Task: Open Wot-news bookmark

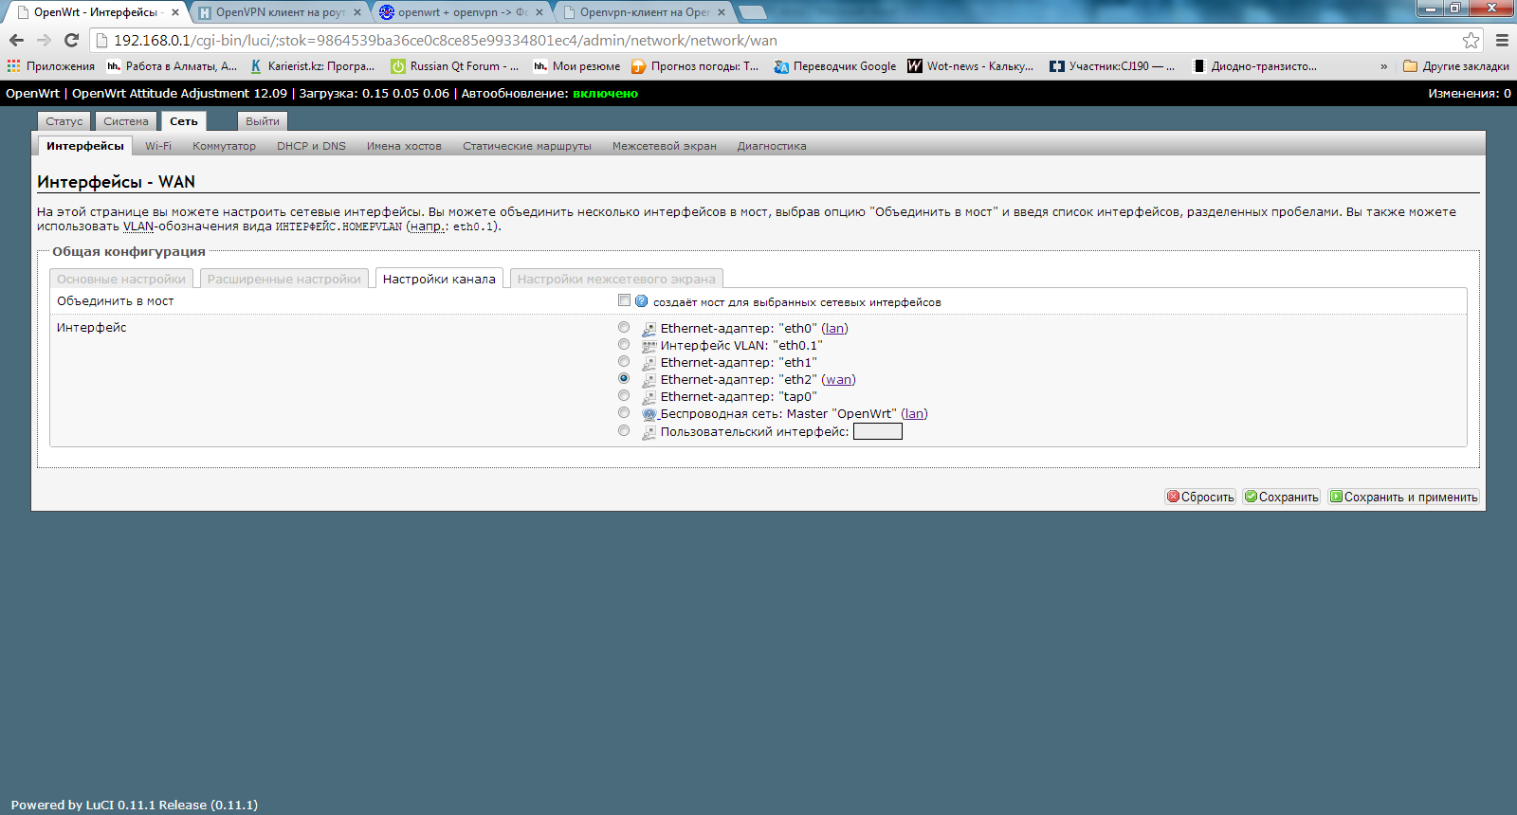Action: tap(970, 66)
